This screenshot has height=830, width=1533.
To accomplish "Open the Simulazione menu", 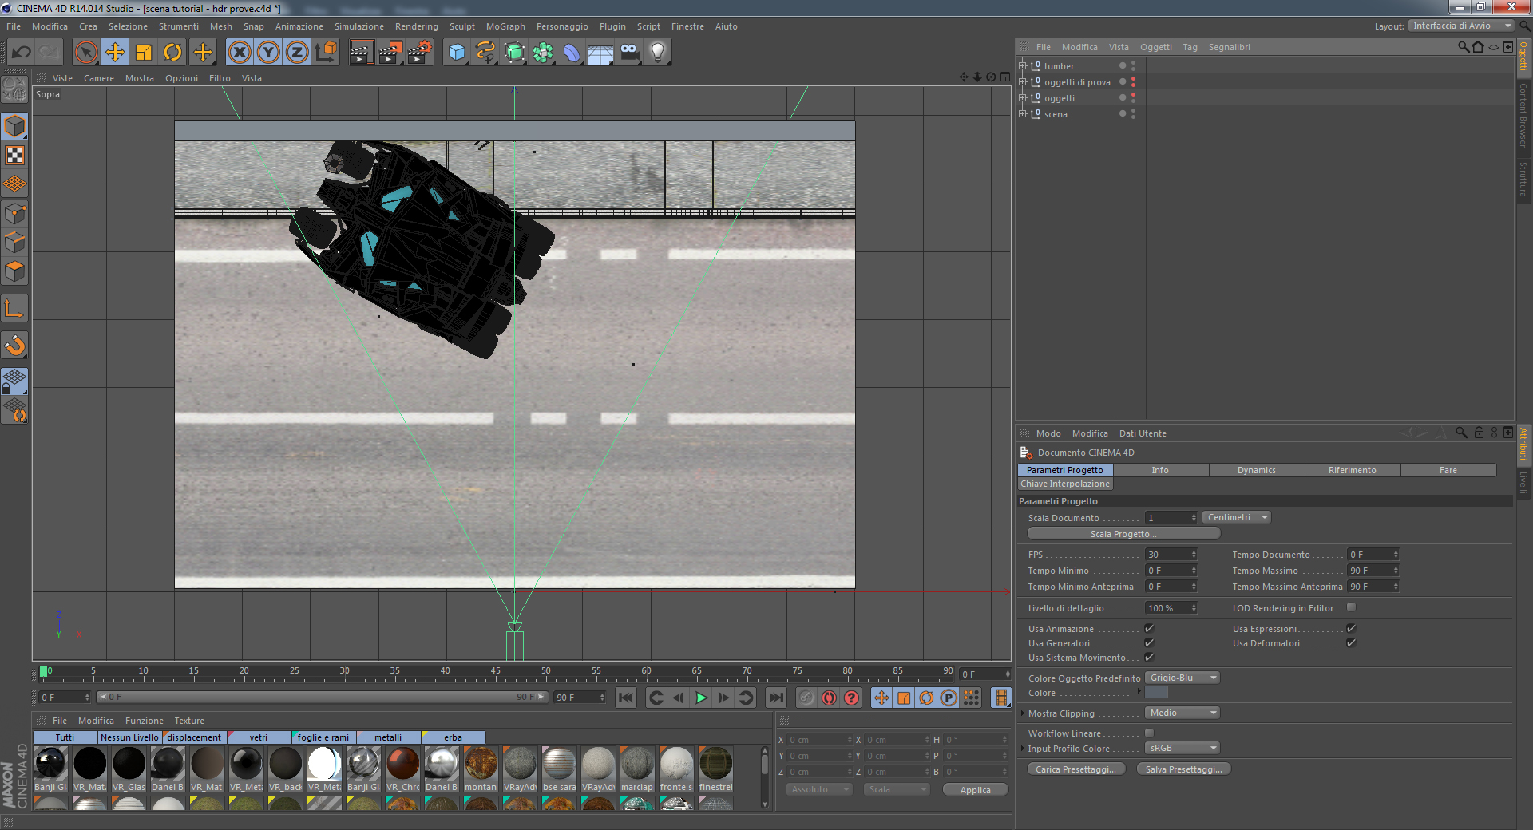I will click(x=359, y=26).
